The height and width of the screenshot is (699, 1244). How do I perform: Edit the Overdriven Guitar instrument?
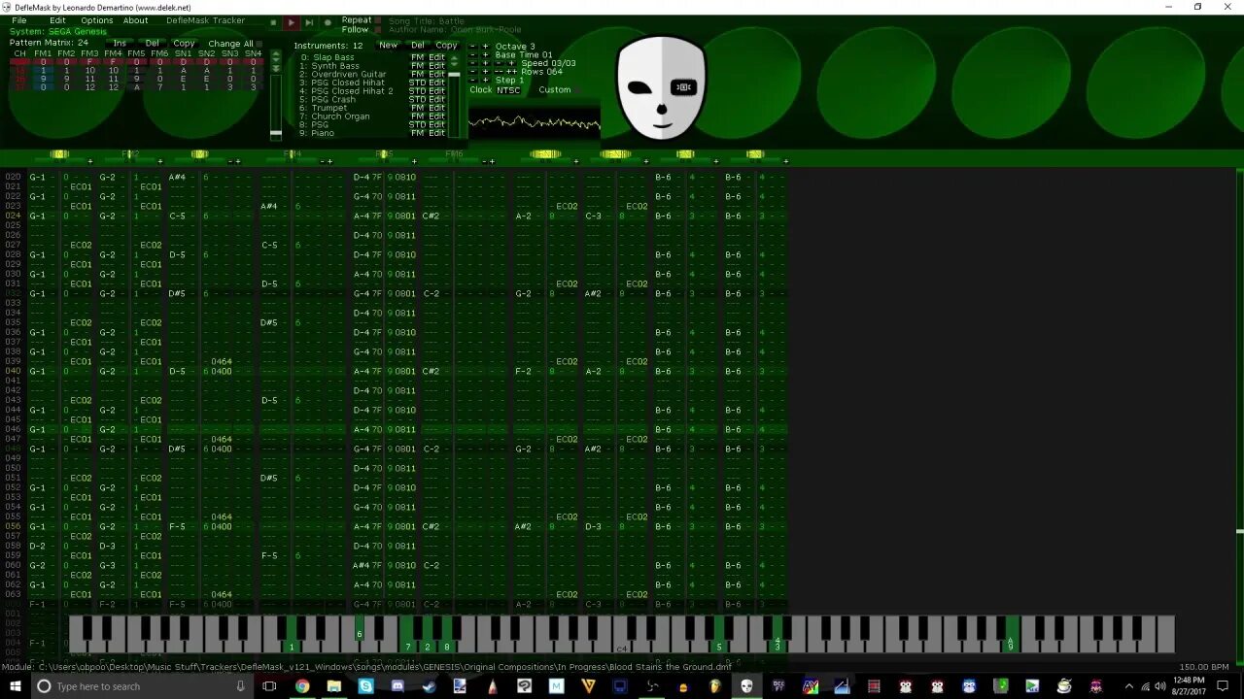coord(437,74)
